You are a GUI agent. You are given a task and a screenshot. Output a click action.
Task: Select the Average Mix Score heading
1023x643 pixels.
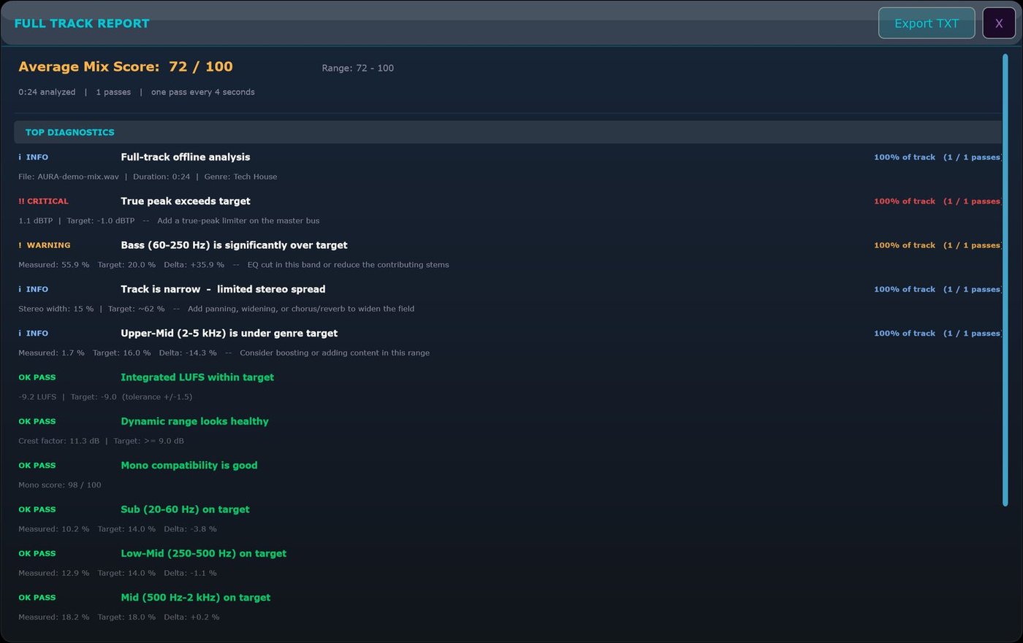[x=126, y=66]
